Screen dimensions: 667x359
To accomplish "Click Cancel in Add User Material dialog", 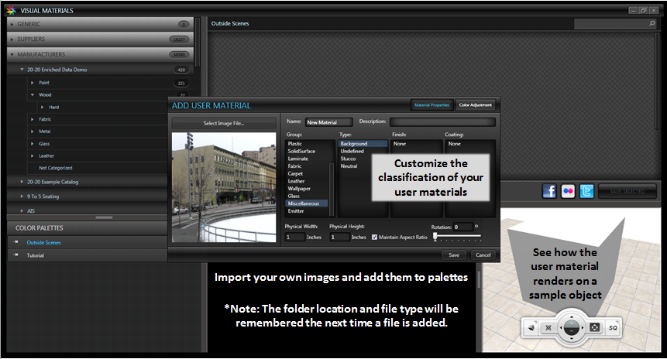I will pyautogui.click(x=483, y=255).
